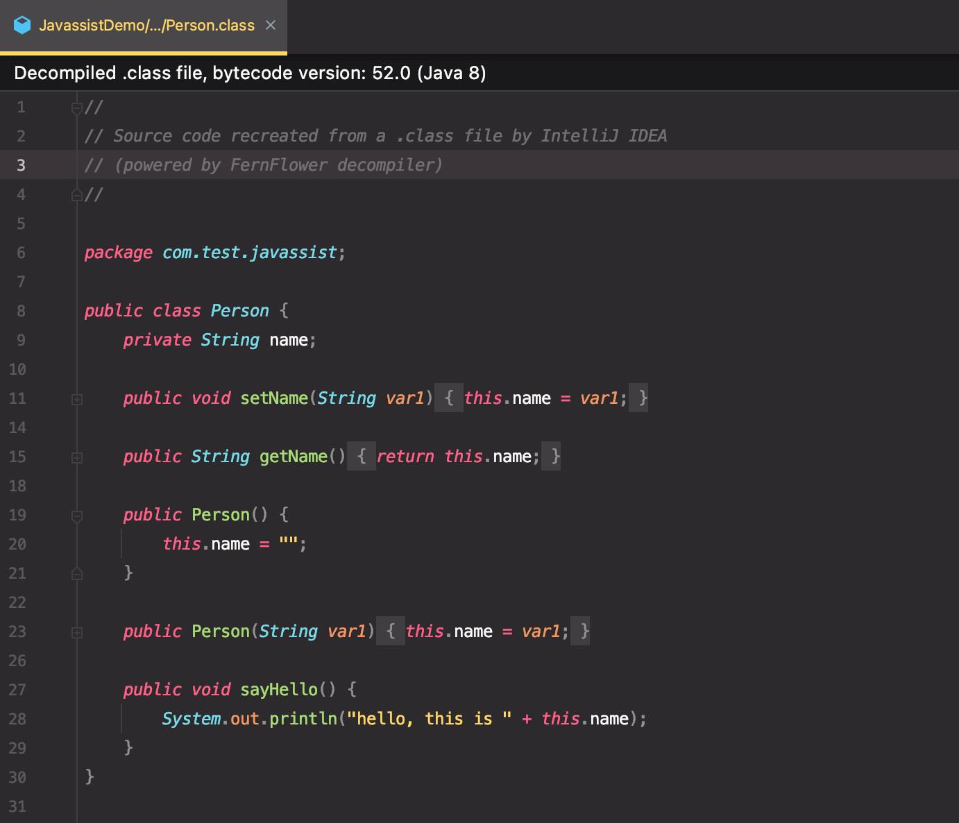Expand the folded getName method
Viewport: 959px width, 823px height.
click(77, 457)
